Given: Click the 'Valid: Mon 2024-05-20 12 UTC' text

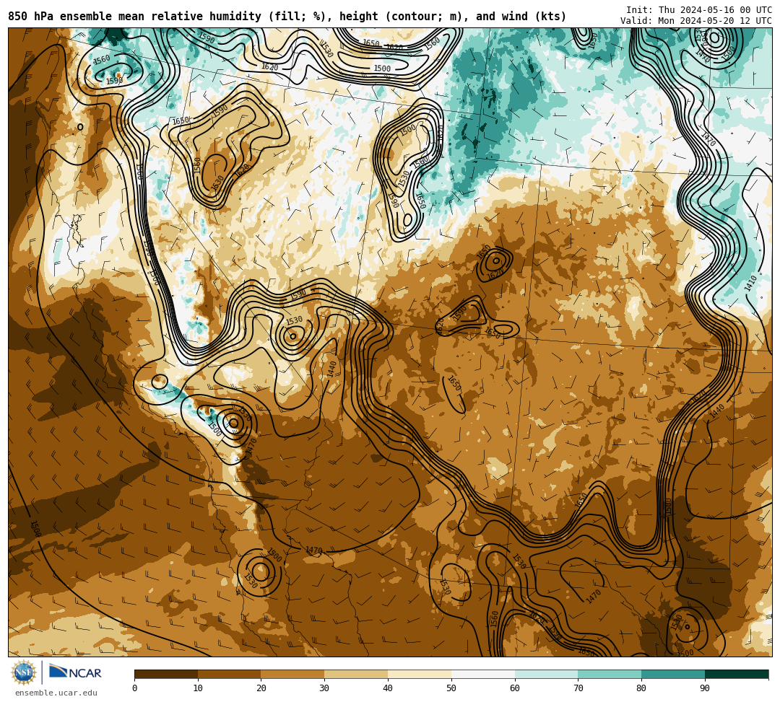Looking at the screenshot, I should click(x=696, y=21).
